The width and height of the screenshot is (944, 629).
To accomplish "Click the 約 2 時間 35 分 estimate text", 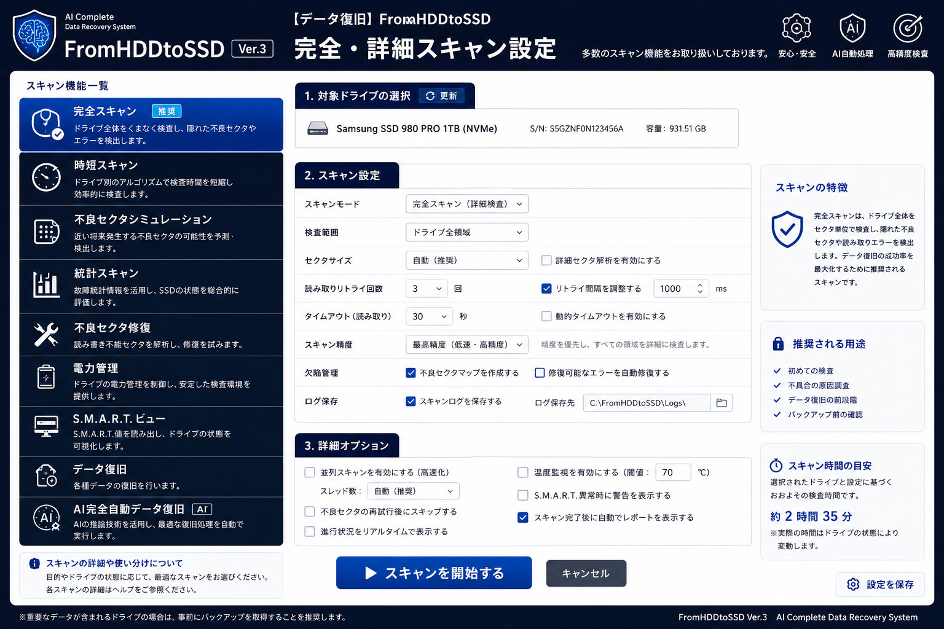I will click(x=811, y=517).
